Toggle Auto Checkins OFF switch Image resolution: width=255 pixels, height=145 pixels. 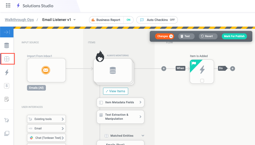point(172,20)
